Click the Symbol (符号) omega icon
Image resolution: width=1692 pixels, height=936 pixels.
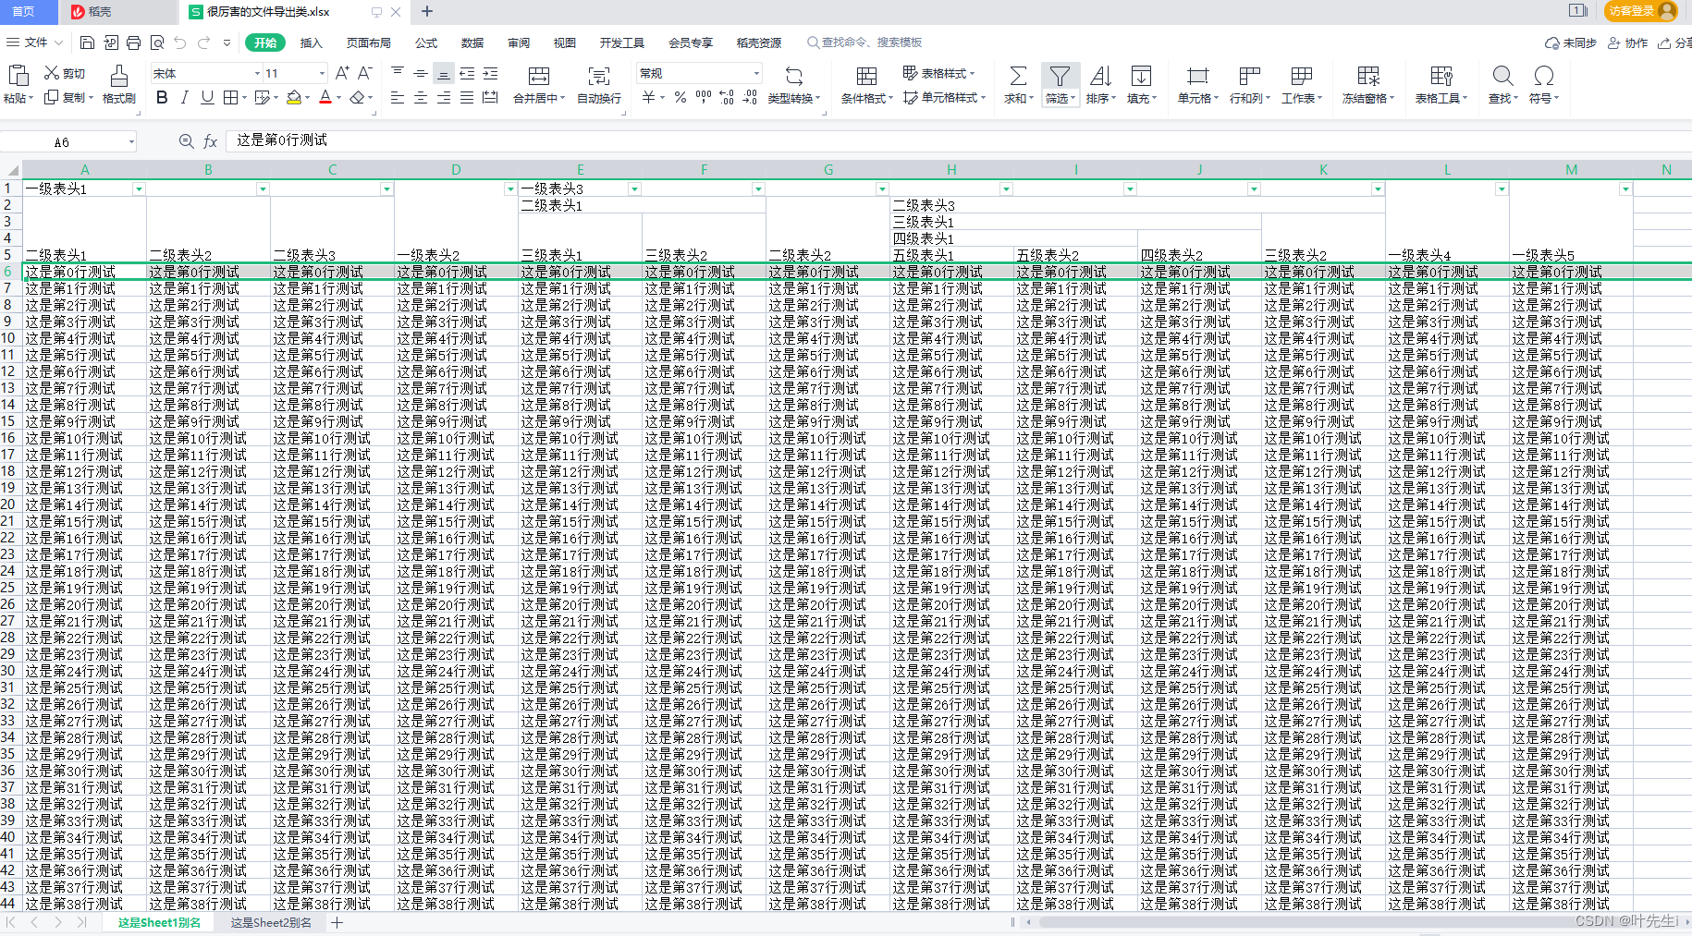1543,76
